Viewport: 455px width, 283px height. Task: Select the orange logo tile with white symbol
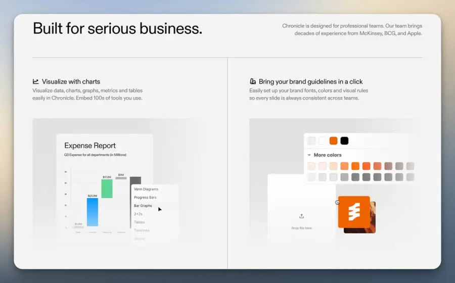click(354, 212)
